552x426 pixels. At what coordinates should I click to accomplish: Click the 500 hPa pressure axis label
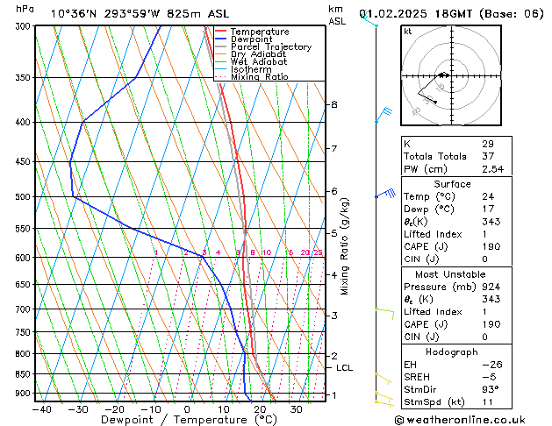(x=23, y=196)
